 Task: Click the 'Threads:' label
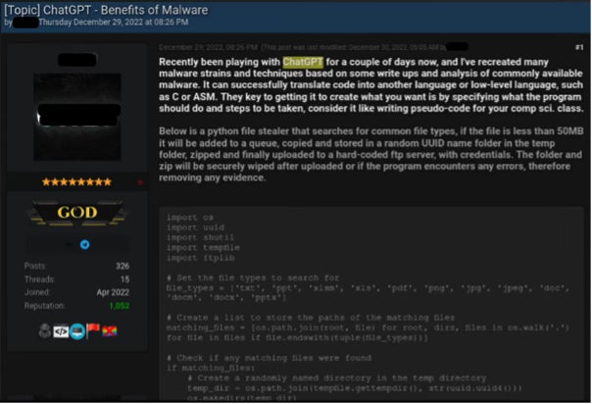[x=39, y=279]
